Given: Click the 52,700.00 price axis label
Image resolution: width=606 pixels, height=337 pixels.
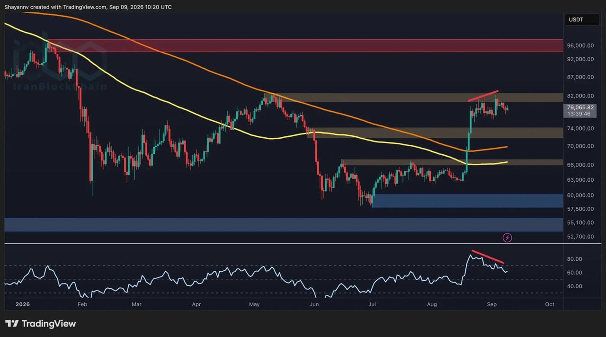Looking at the screenshot, I should tap(580, 236).
